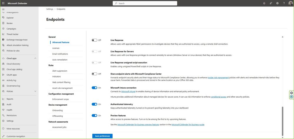The height and width of the screenshot is (139, 294).
Task: Click the Permissions key icon
Action: click(x=3, y=116)
